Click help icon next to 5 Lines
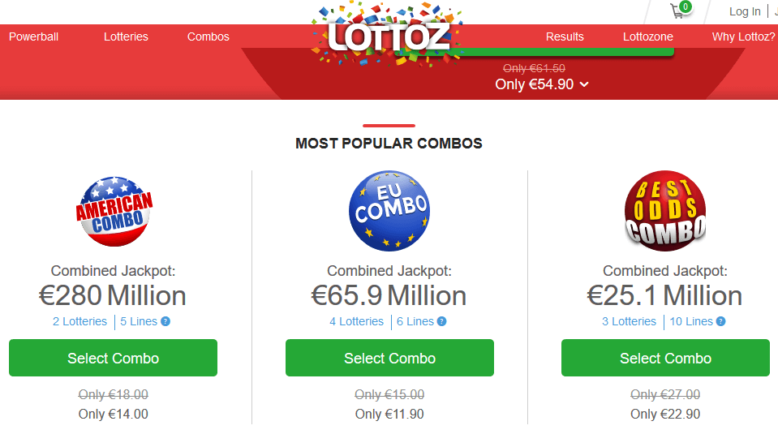This screenshot has width=778, height=447. 165,321
